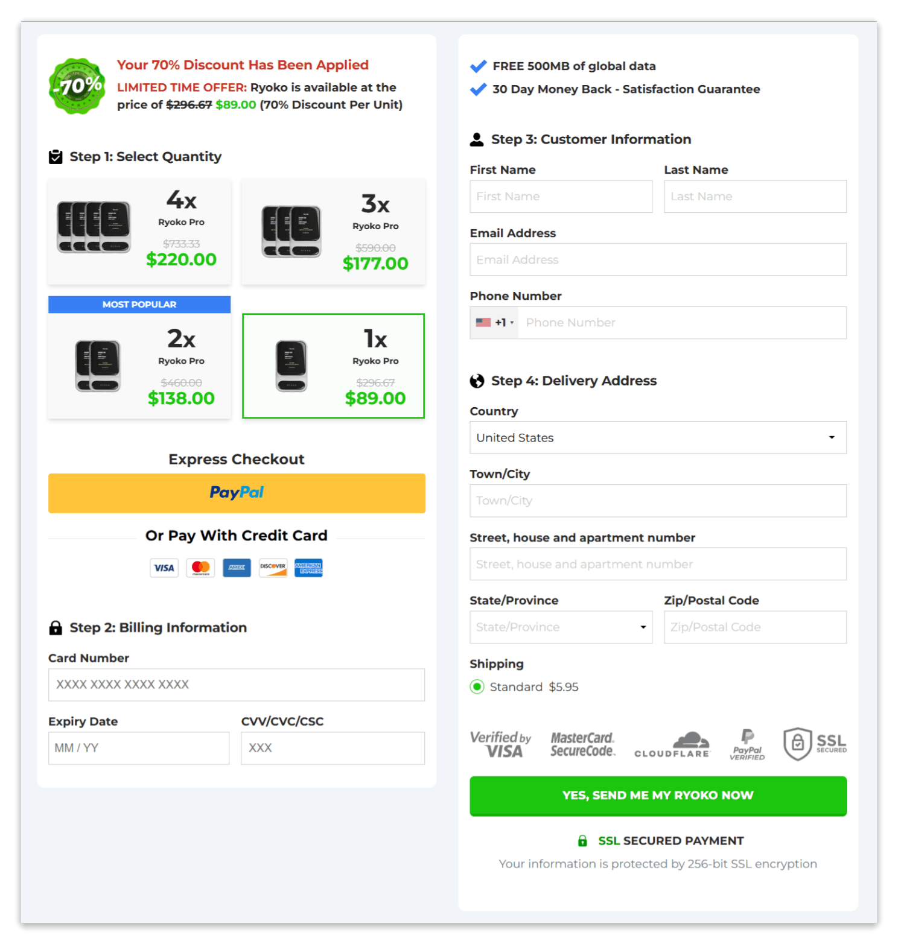This screenshot has height=944, width=898.
Task: Click the US flag in phone field
Action: [483, 322]
